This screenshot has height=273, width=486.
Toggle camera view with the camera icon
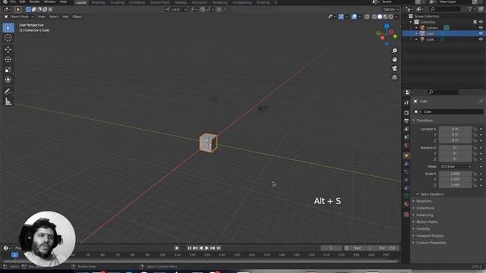pos(395,68)
